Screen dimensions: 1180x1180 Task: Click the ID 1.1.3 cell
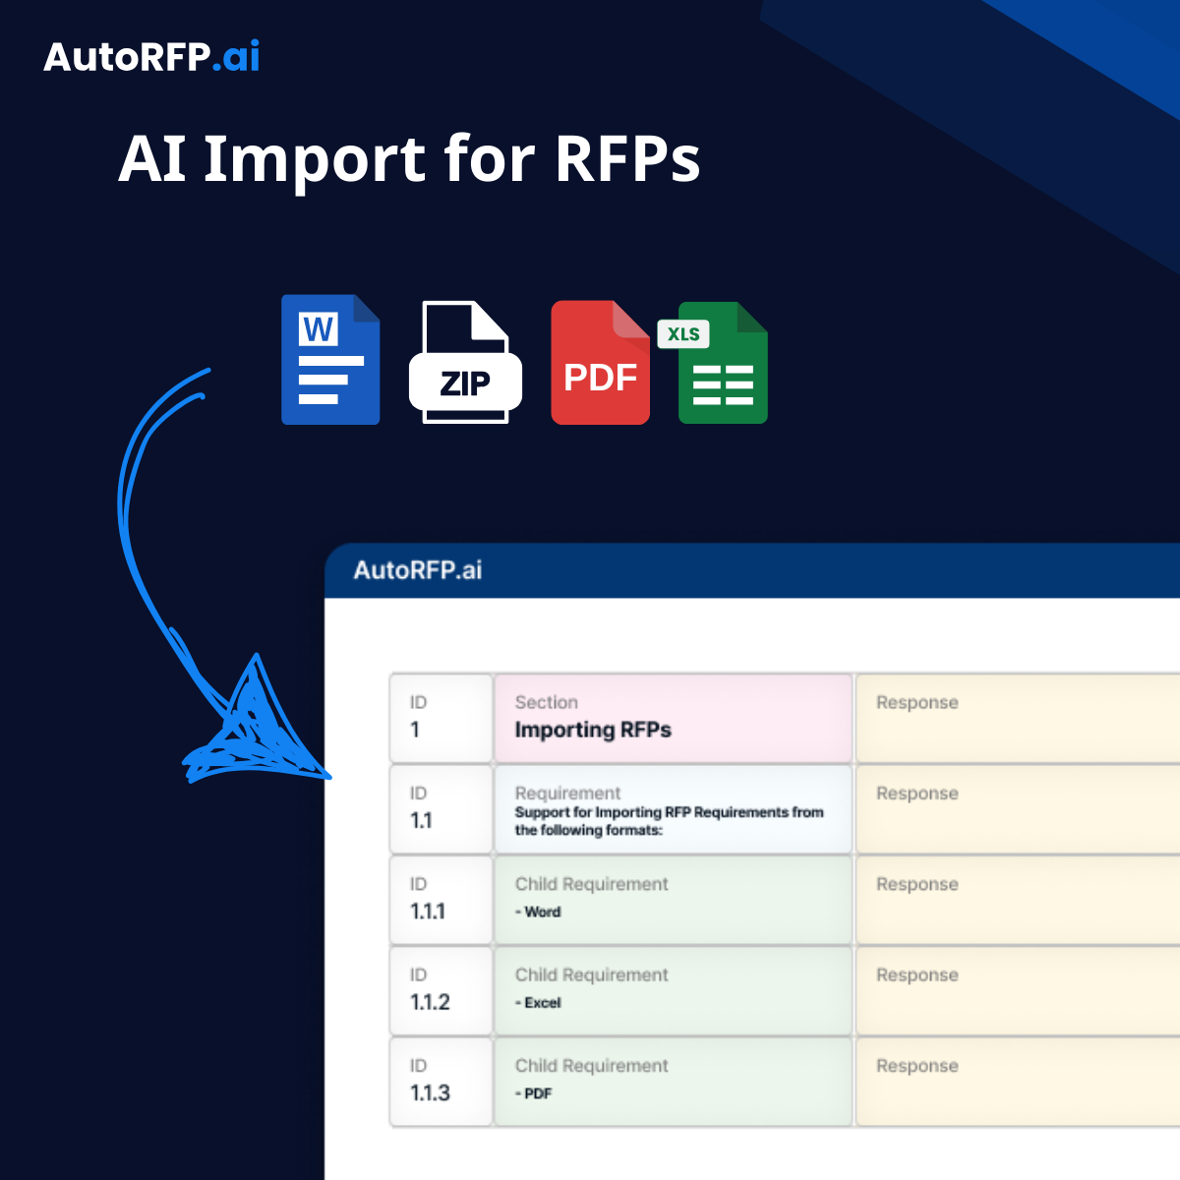click(x=441, y=1082)
